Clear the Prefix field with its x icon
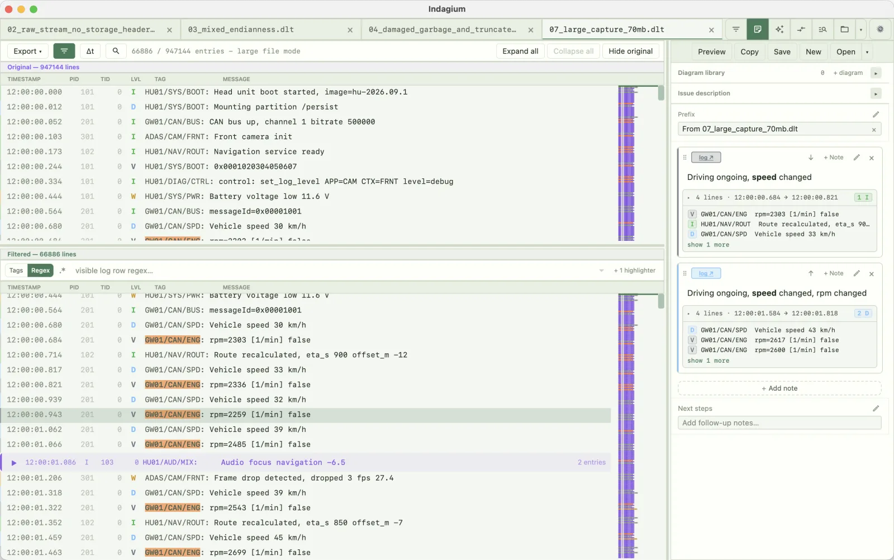The width and height of the screenshot is (894, 560). 874,130
